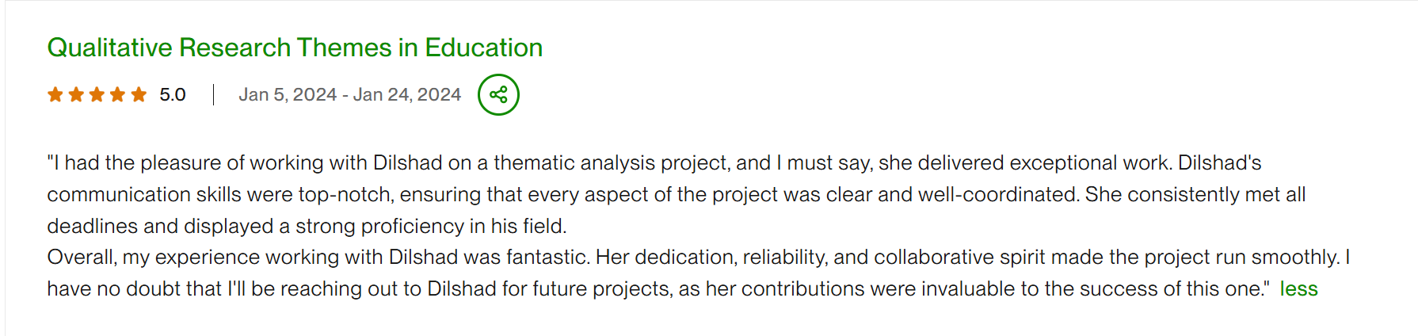1418x336 pixels.
Task: Open Qualitative Research Themes in Education title
Action: [295, 48]
